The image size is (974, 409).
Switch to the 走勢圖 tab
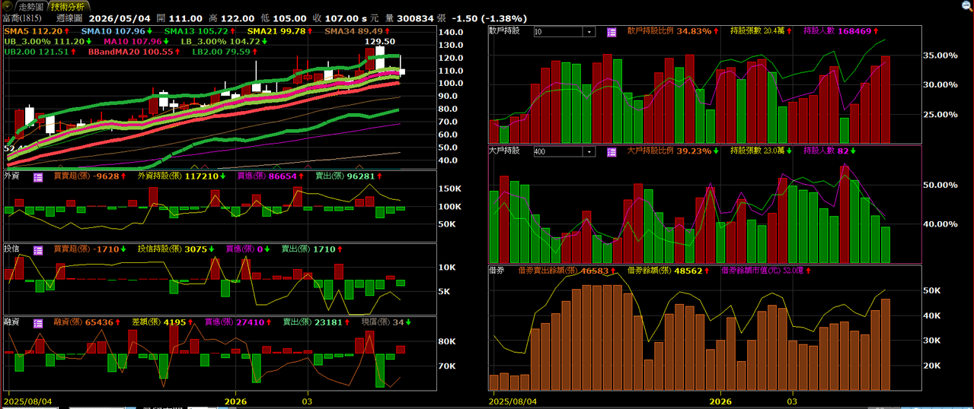[32, 6]
